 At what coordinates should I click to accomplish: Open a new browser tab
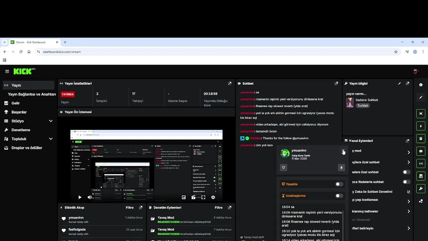coord(65,42)
